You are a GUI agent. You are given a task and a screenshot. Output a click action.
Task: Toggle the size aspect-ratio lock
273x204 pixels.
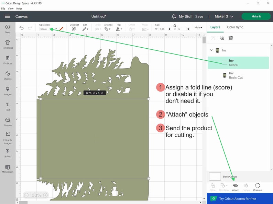coord(175,25)
